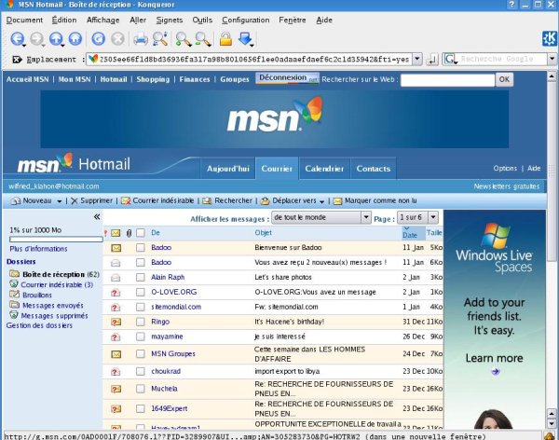The width and height of the screenshot is (559, 440).
Task: Check the Ringo message checkbox
Action: 141,322
